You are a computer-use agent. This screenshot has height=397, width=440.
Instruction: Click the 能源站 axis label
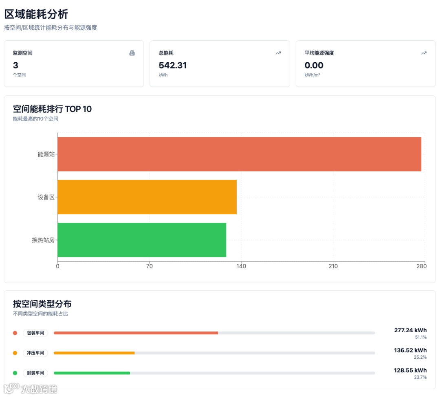pos(46,154)
